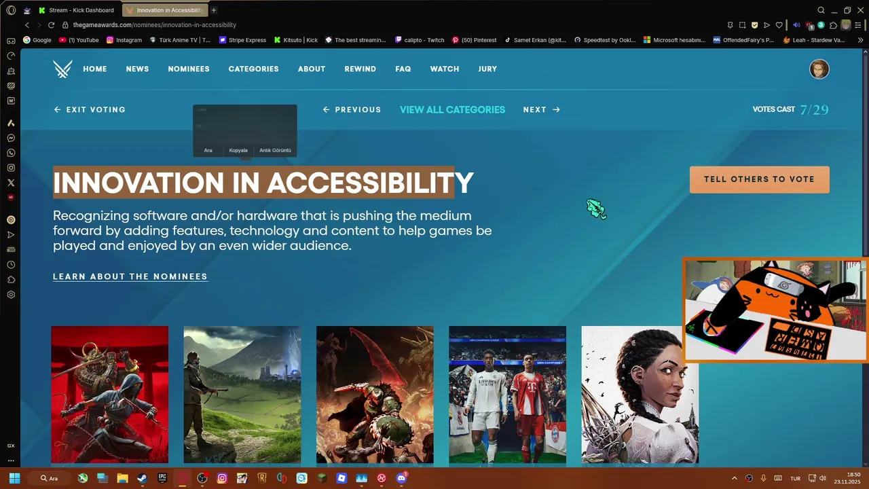The image size is (869, 489).
Task: Click the orange cat webcam overlay
Action: [775, 310]
